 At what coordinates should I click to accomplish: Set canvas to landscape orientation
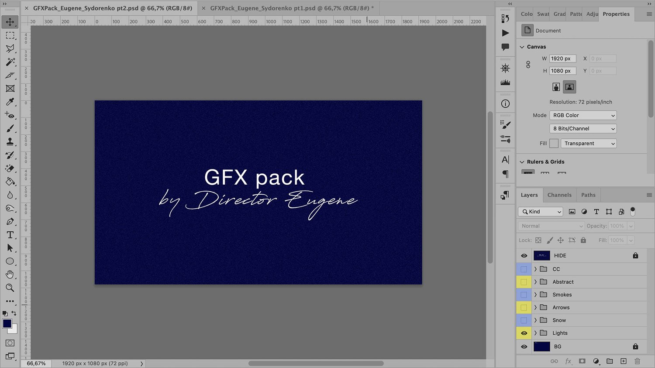(569, 87)
